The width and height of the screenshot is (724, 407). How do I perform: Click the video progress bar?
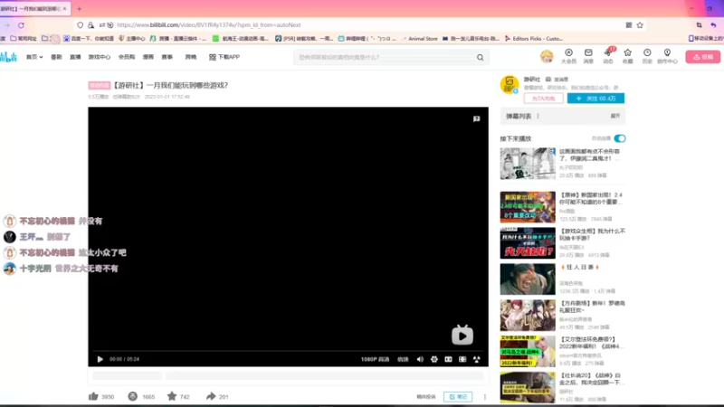click(x=288, y=351)
